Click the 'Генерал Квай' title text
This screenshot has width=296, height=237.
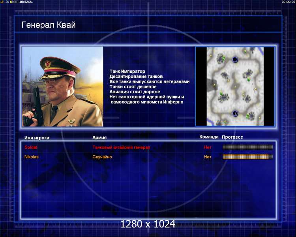49,25
